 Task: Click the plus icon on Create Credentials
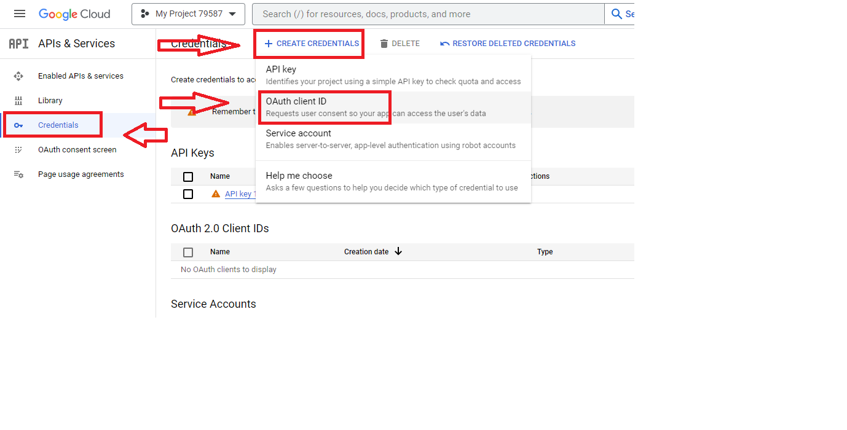(x=268, y=44)
